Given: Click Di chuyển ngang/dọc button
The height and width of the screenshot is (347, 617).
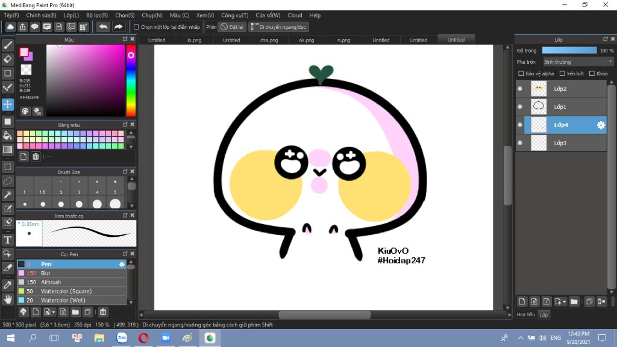Looking at the screenshot, I should pyautogui.click(x=278, y=27).
